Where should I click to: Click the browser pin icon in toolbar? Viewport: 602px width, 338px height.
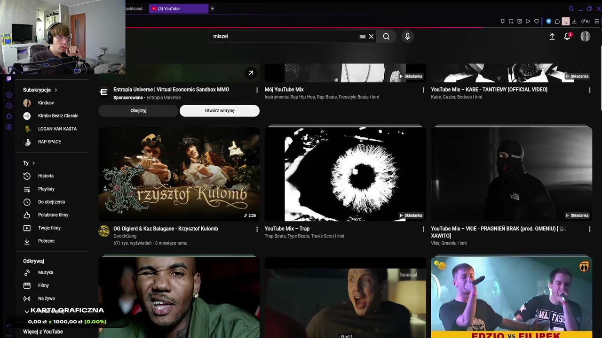503,21
